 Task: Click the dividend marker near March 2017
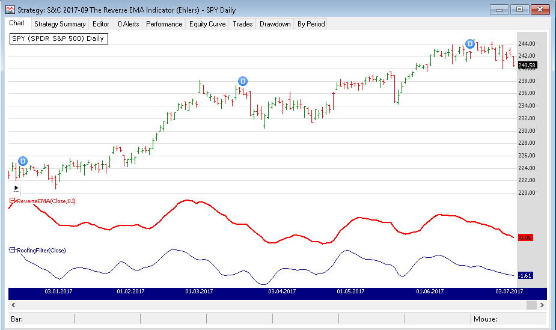242,81
